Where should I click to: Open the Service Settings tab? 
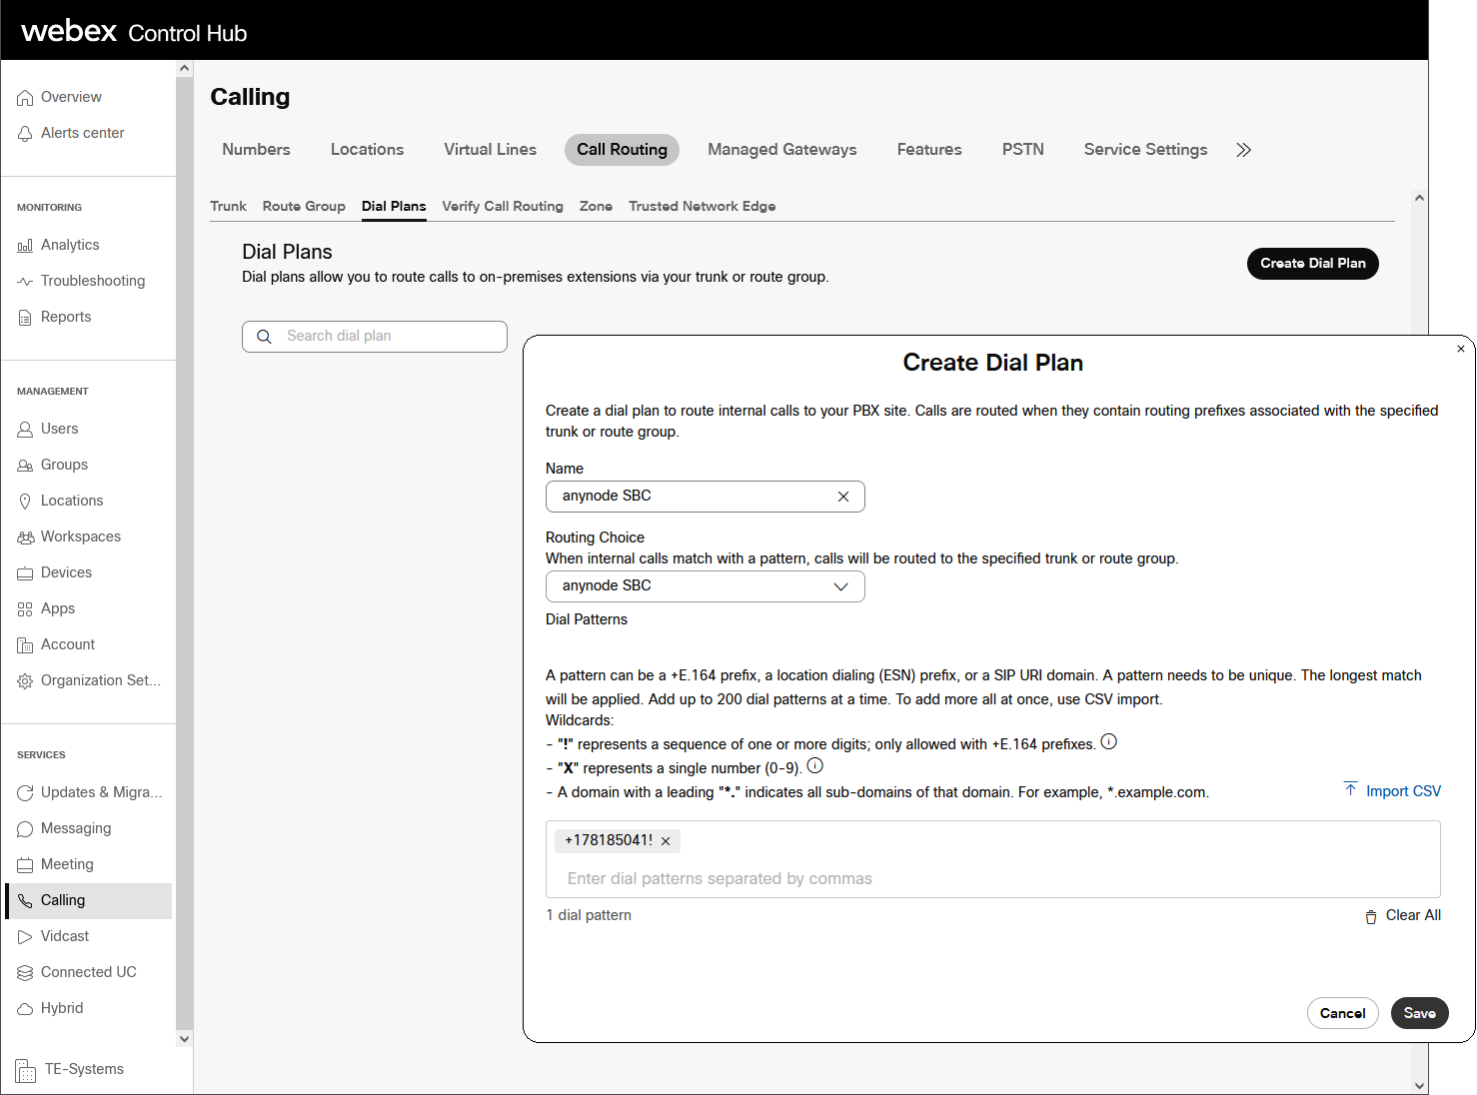point(1145,150)
